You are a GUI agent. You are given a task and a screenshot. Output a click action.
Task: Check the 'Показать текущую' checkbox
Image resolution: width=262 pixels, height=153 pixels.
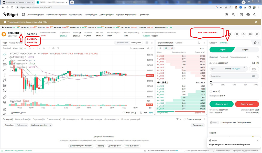pyautogui.click(x=185, y=119)
